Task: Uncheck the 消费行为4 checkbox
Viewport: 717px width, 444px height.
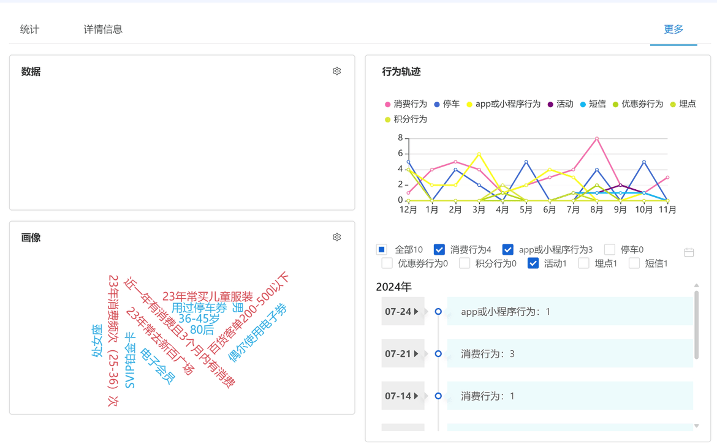Action: click(439, 249)
